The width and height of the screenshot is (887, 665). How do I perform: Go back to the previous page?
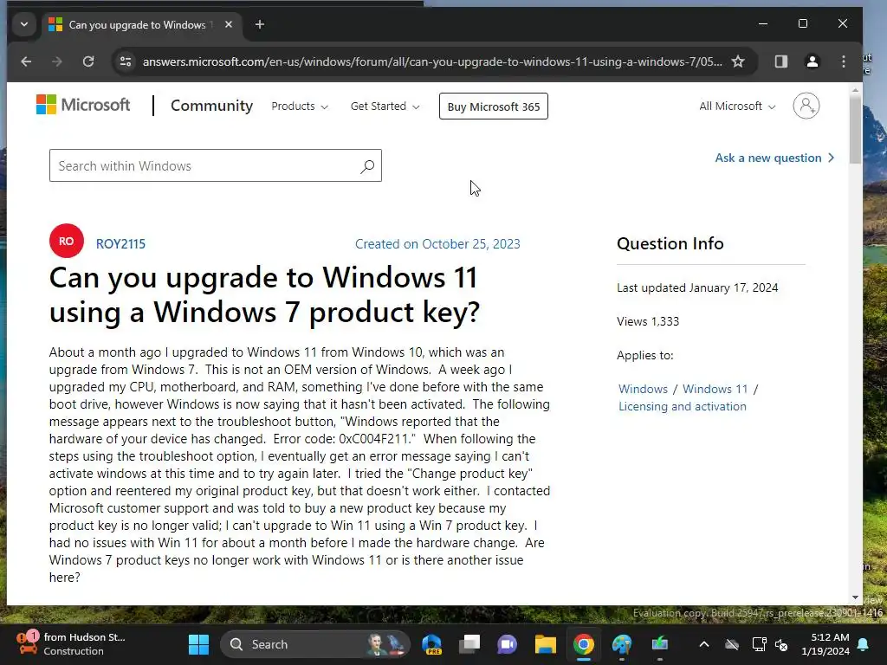tap(26, 61)
